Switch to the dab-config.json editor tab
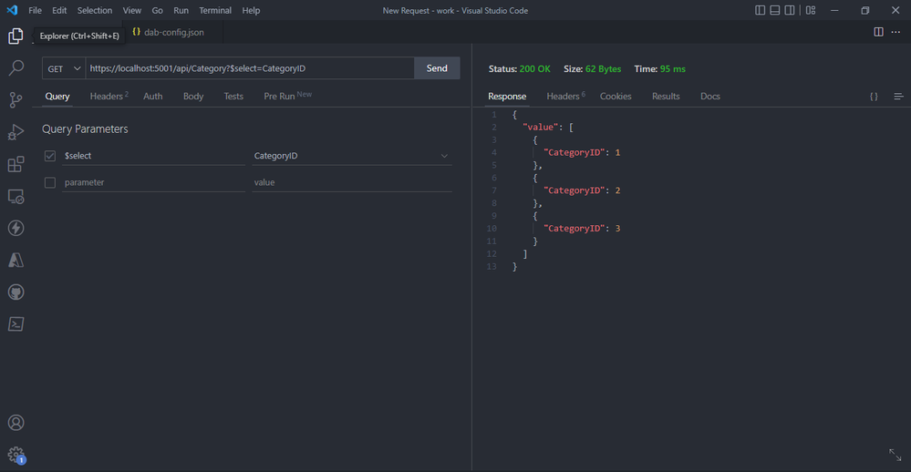 [172, 32]
